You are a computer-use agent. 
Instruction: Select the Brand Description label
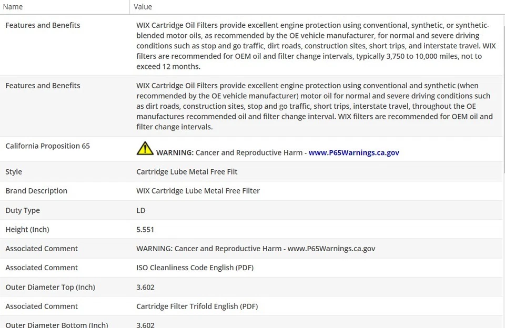(x=36, y=191)
